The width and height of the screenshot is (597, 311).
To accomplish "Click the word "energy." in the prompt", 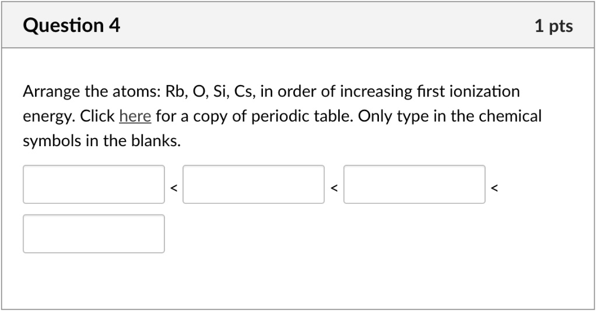I will tap(48, 118).
